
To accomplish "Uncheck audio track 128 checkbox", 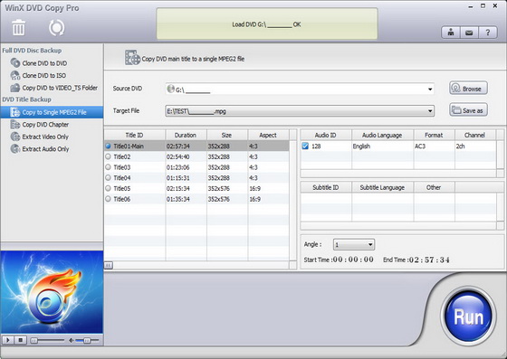I will click(x=305, y=146).
